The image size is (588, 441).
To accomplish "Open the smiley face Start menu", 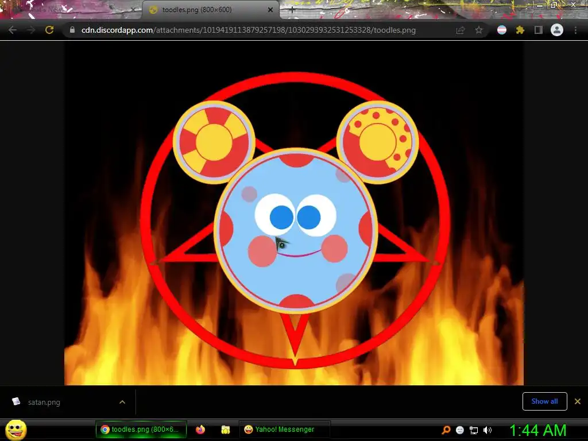I will (x=16, y=430).
